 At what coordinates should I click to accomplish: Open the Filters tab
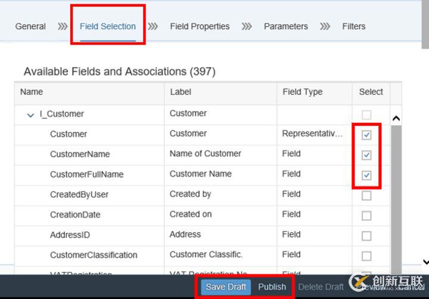click(x=354, y=26)
